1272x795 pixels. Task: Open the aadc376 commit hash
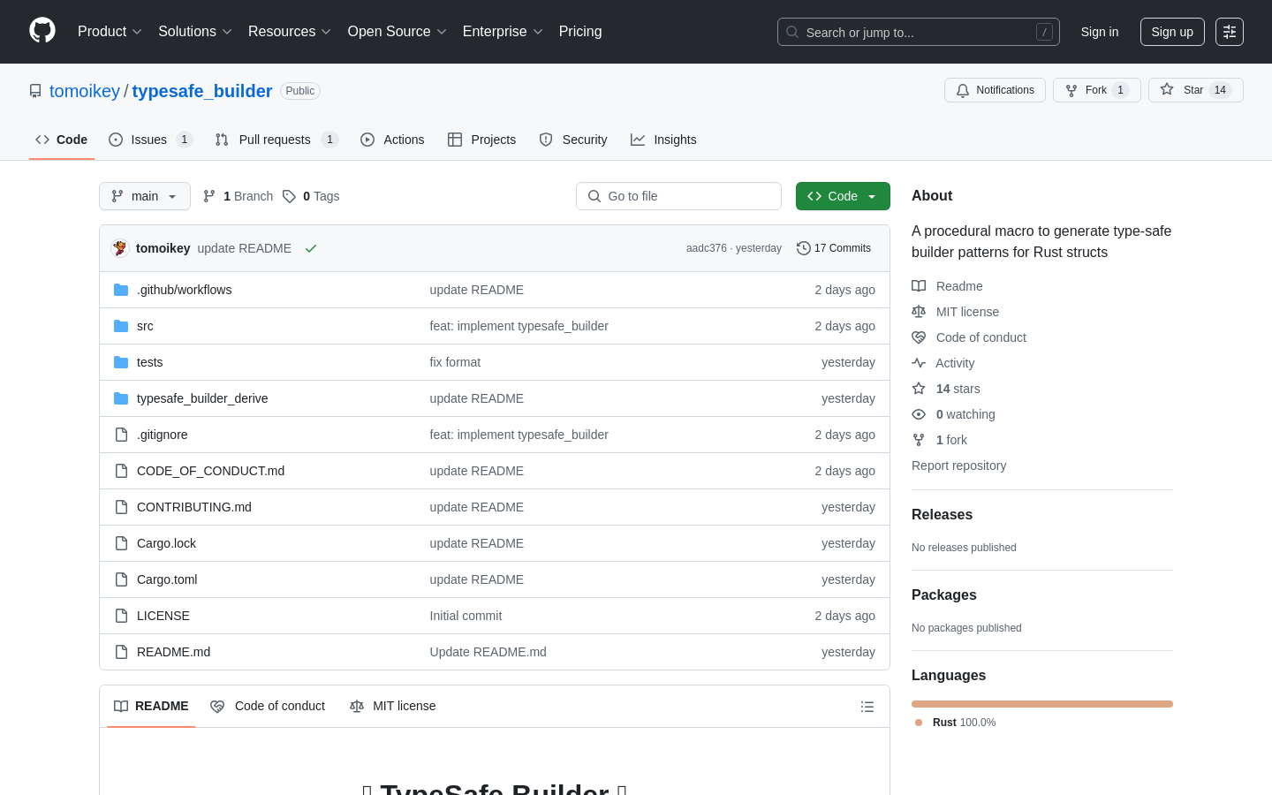pyautogui.click(x=707, y=248)
